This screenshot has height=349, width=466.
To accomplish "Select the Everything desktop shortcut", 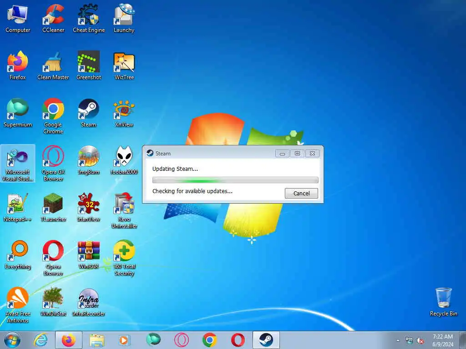I will pyautogui.click(x=18, y=255).
